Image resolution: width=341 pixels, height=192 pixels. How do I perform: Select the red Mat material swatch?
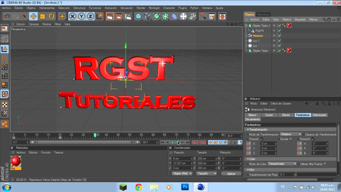coord(16,162)
